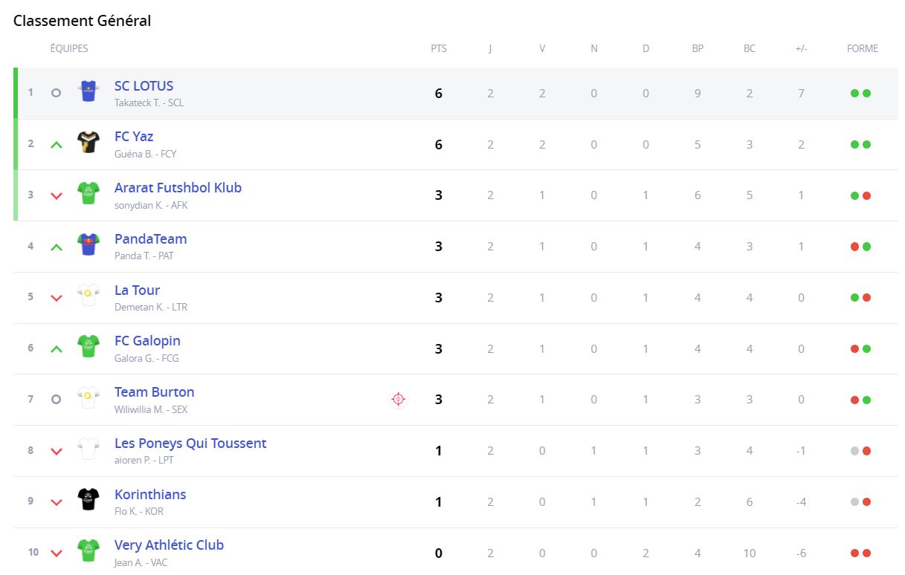Viewport: 905px width, 575px height.
Task: Click FC Yaz black jersey icon
Action: 88,143
